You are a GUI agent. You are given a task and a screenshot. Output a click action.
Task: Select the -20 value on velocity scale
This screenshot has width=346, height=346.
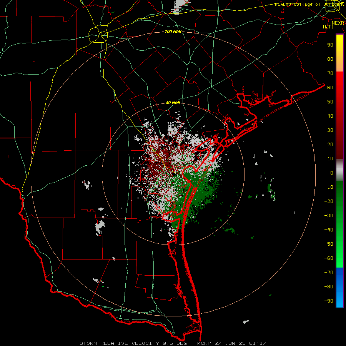point(329,201)
